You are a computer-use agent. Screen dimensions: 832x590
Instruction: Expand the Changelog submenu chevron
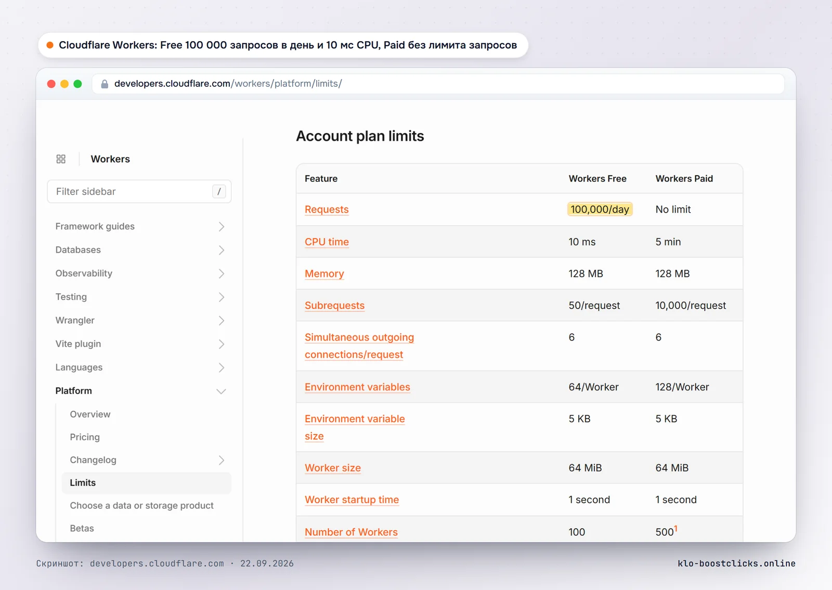click(x=222, y=460)
